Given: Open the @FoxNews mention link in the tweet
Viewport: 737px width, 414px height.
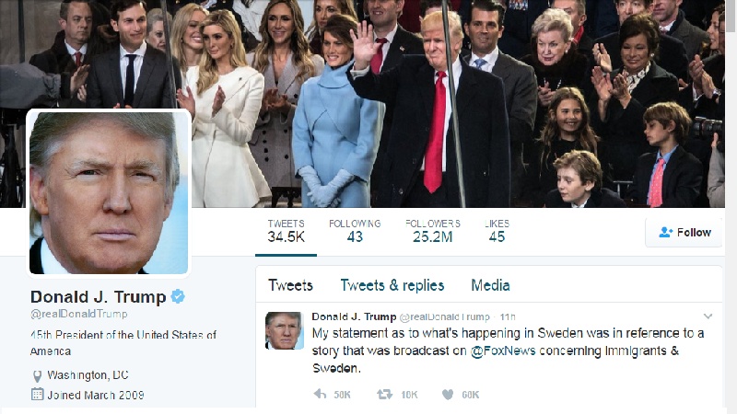Looking at the screenshot, I should click(503, 351).
